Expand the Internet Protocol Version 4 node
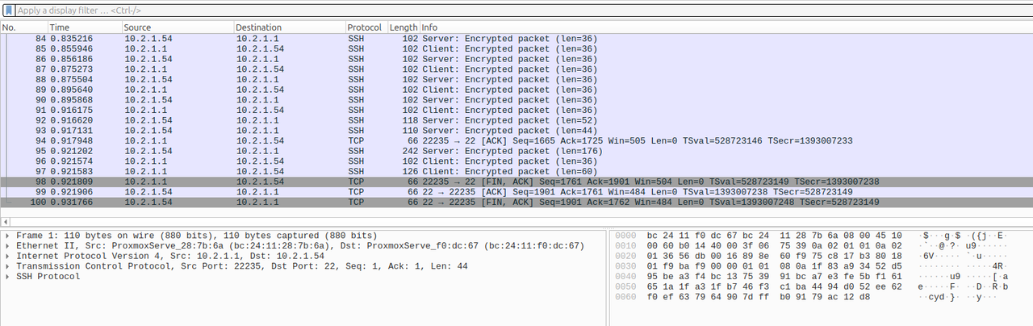 pyautogui.click(x=7, y=256)
